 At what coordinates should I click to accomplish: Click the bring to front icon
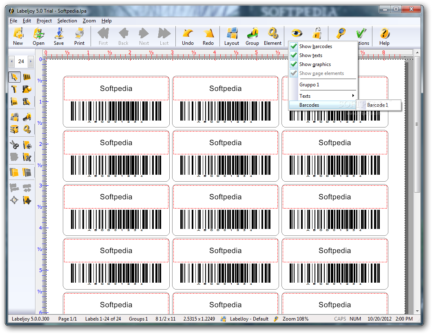pos(14,173)
